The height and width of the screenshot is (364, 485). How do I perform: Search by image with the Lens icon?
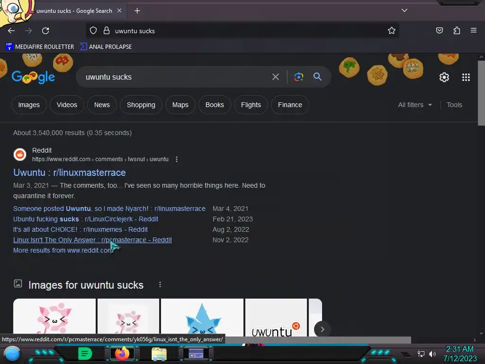click(298, 77)
